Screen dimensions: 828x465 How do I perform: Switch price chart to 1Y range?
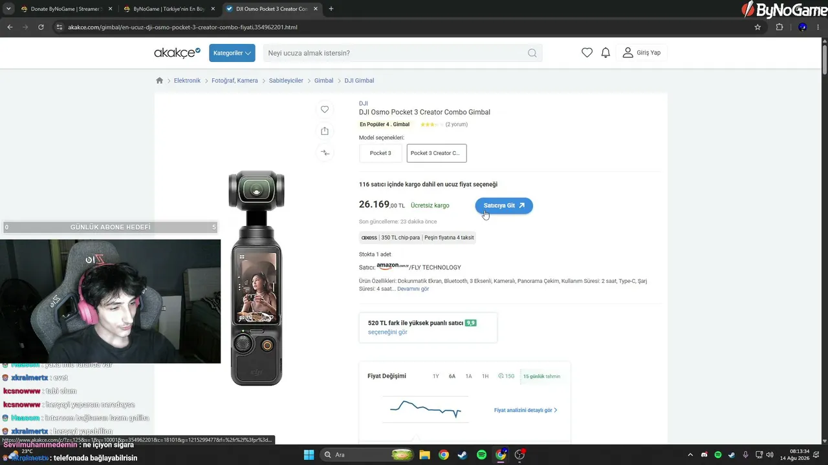[436, 376]
